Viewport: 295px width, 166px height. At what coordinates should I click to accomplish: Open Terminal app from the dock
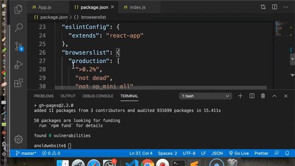point(178,163)
